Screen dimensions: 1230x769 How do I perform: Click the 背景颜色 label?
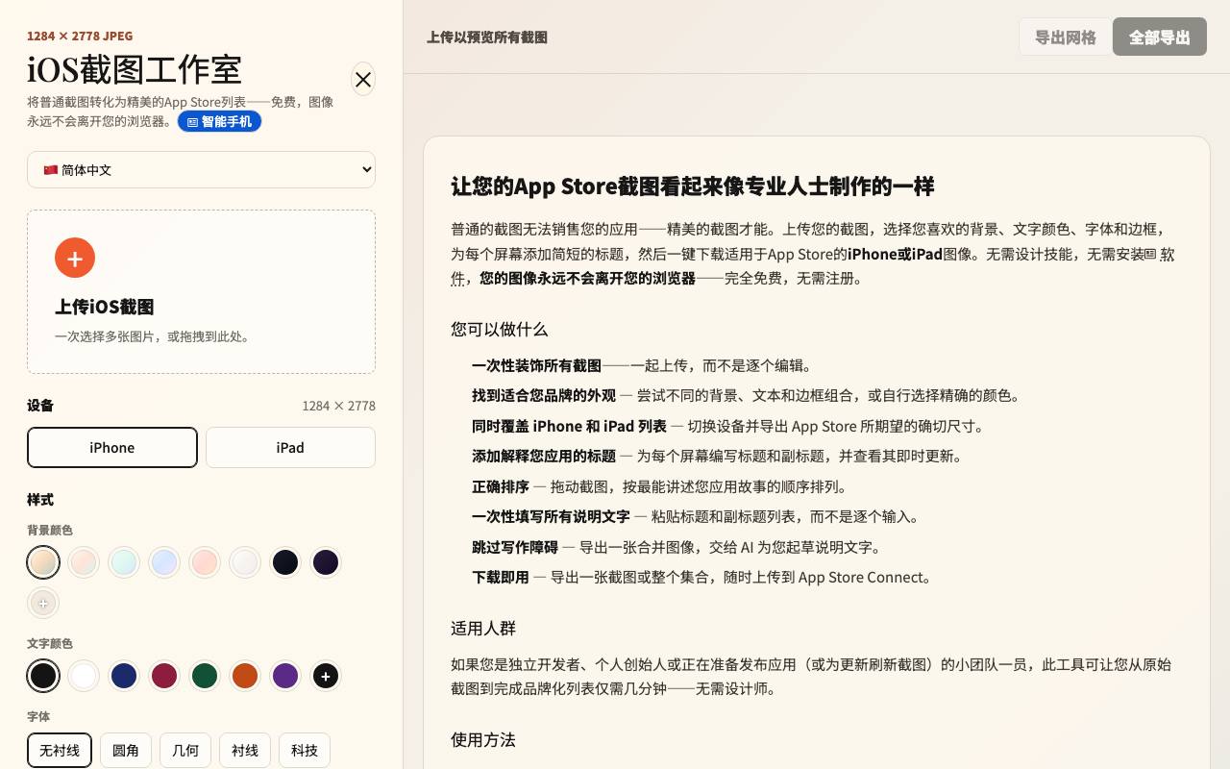point(50,531)
